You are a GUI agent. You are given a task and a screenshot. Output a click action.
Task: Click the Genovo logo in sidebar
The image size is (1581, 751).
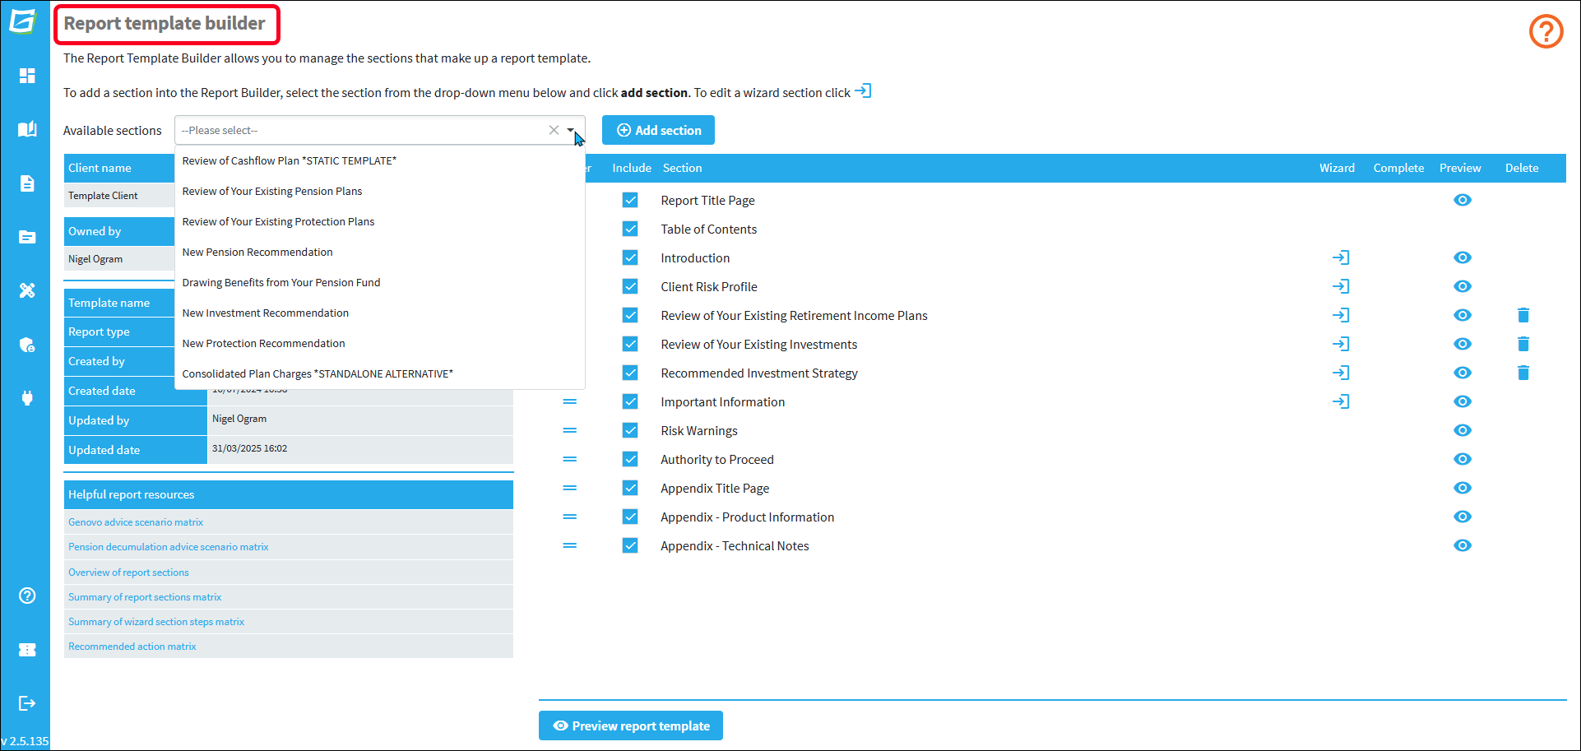24,21
